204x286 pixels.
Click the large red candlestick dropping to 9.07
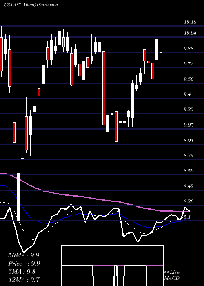(x=104, y=89)
